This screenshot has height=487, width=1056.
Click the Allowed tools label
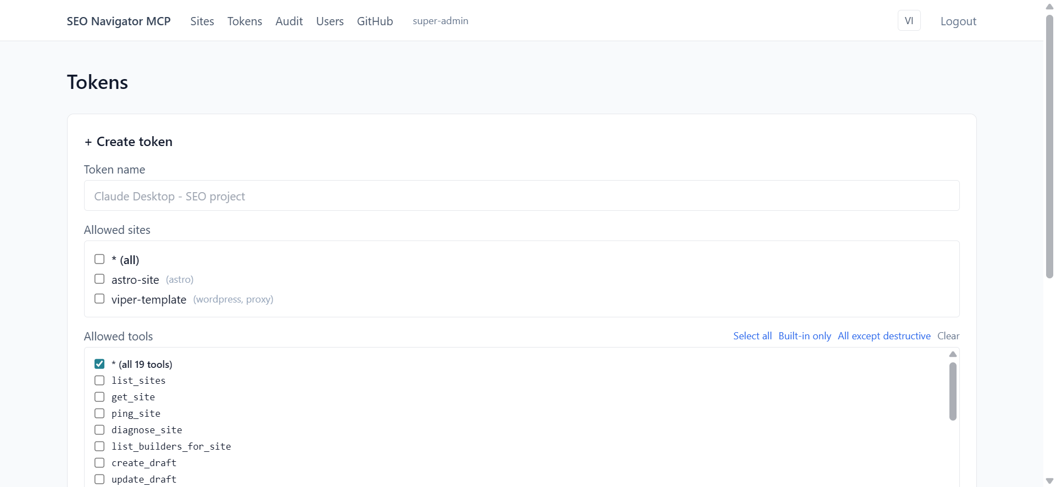(x=118, y=337)
